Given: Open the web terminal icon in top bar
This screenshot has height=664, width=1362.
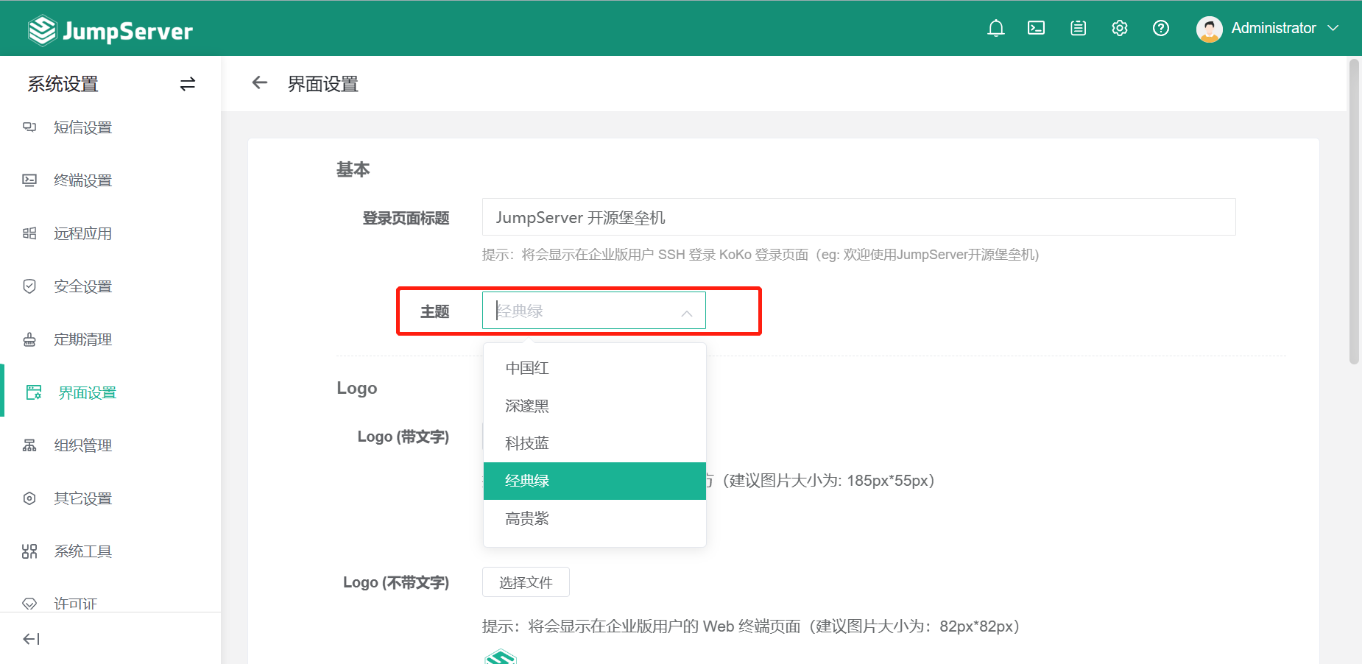Looking at the screenshot, I should click(x=1037, y=27).
